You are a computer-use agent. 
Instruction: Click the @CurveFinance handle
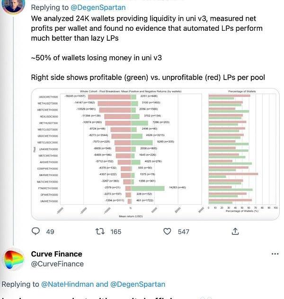(57, 264)
